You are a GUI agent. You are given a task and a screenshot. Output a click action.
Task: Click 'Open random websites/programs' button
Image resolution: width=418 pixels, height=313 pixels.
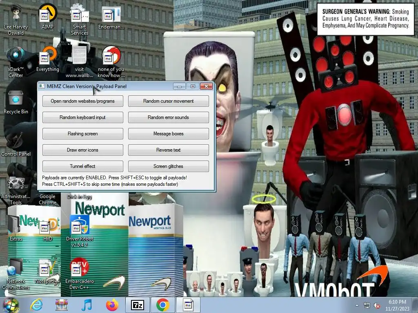point(82,101)
